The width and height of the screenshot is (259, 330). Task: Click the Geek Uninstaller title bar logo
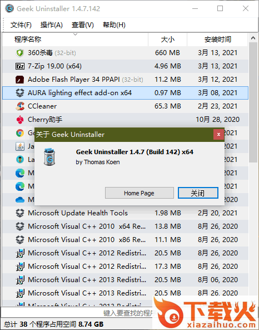click(9, 9)
